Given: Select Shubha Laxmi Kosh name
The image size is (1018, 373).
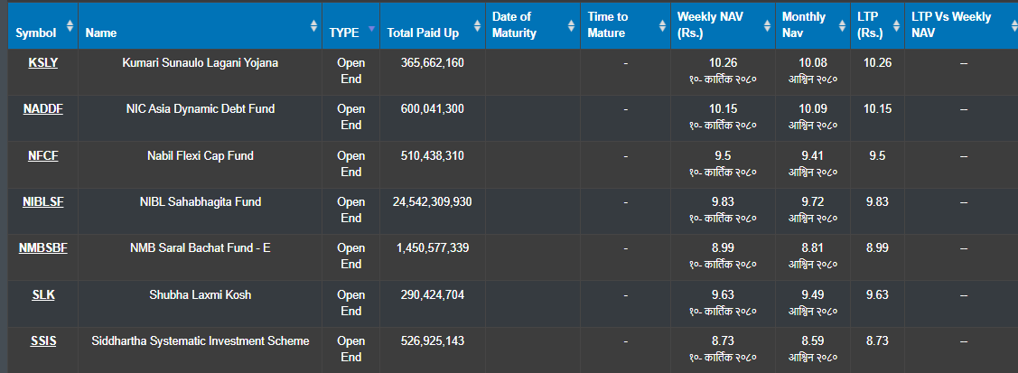Looking at the screenshot, I should (x=200, y=294).
